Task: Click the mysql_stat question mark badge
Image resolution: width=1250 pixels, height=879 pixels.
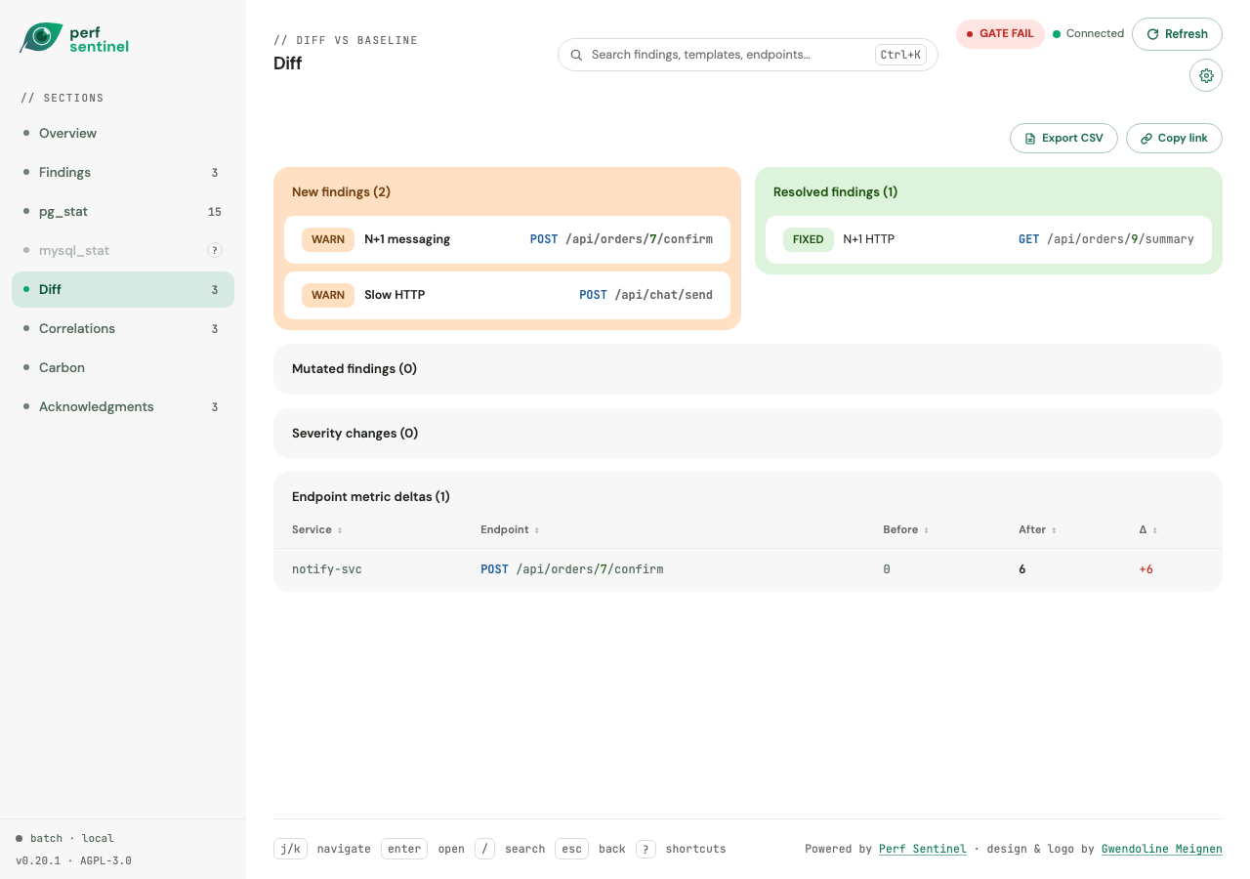Action: (215, 250)
